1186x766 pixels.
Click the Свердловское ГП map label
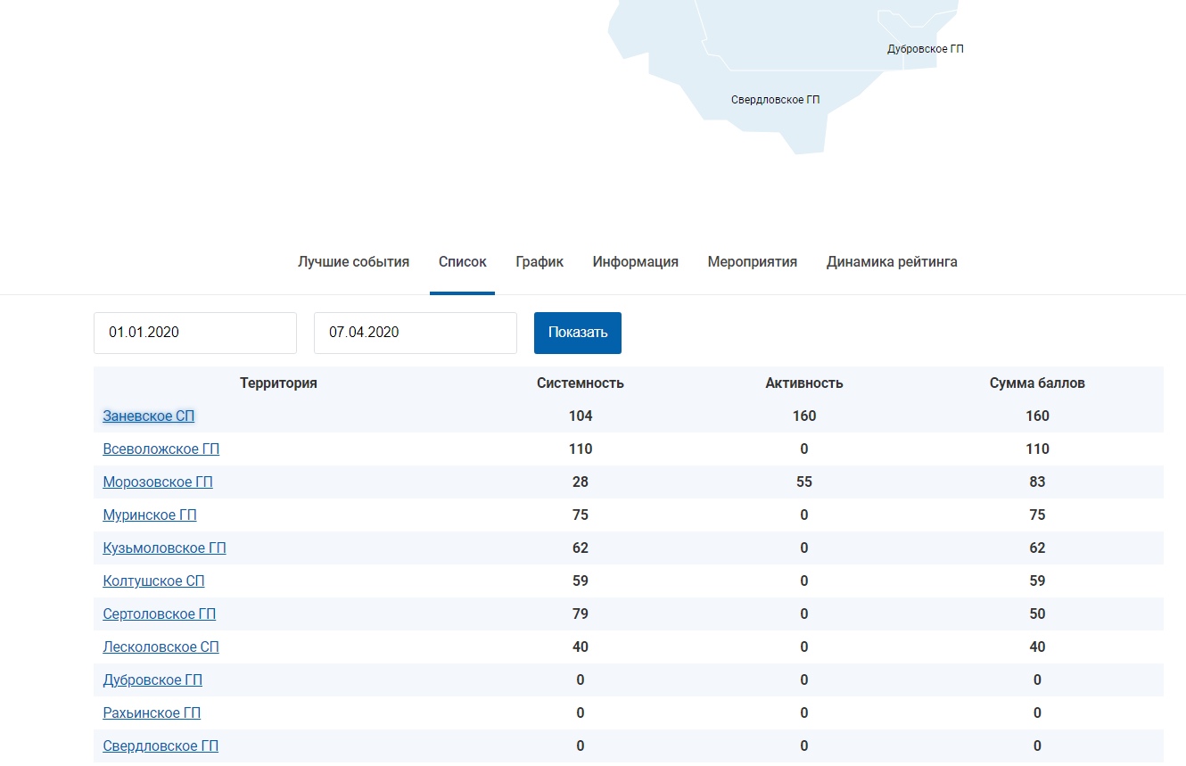click(775, 100)
